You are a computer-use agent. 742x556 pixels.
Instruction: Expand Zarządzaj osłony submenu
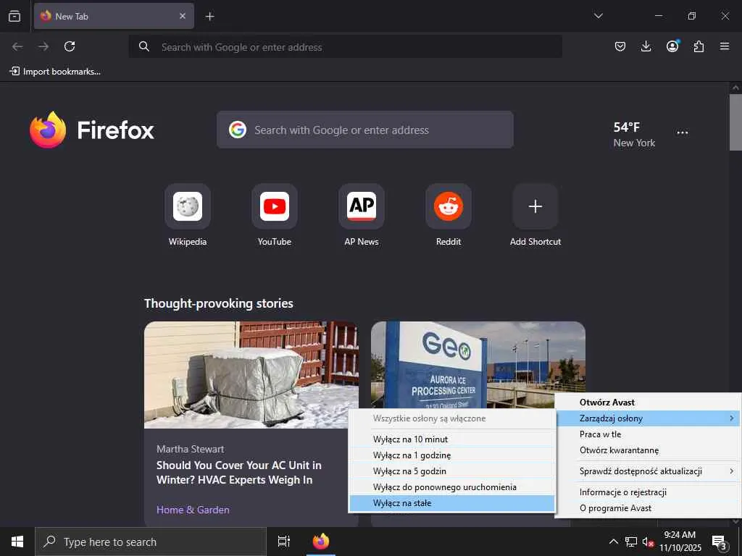[648, 418]
